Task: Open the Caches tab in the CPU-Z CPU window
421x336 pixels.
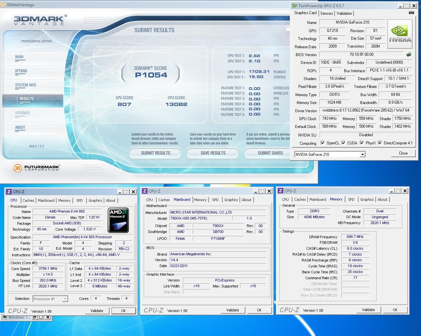Action: [28, 200]
